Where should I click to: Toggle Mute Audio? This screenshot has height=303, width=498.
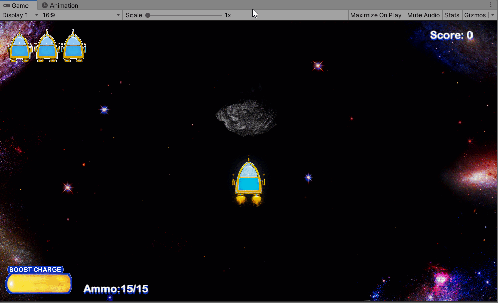pyautogui.click(x=424, y=15)
